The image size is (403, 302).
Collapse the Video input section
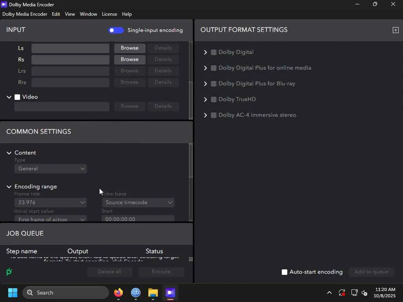click(9, 97)
